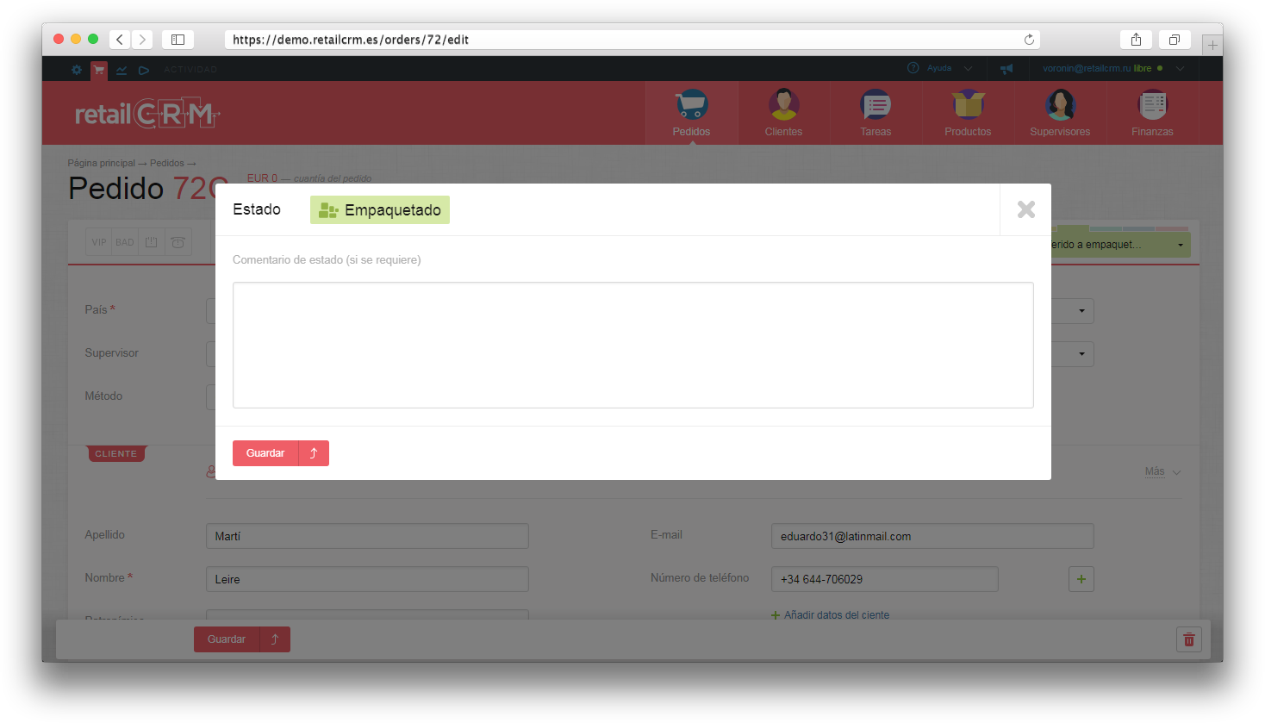Open the Productos section

click(968, 113)
